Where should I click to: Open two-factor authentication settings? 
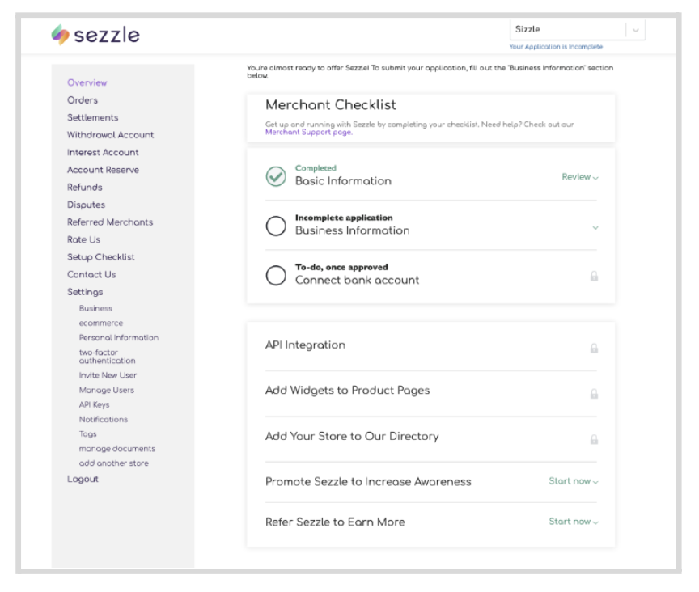tap(107, 357)
